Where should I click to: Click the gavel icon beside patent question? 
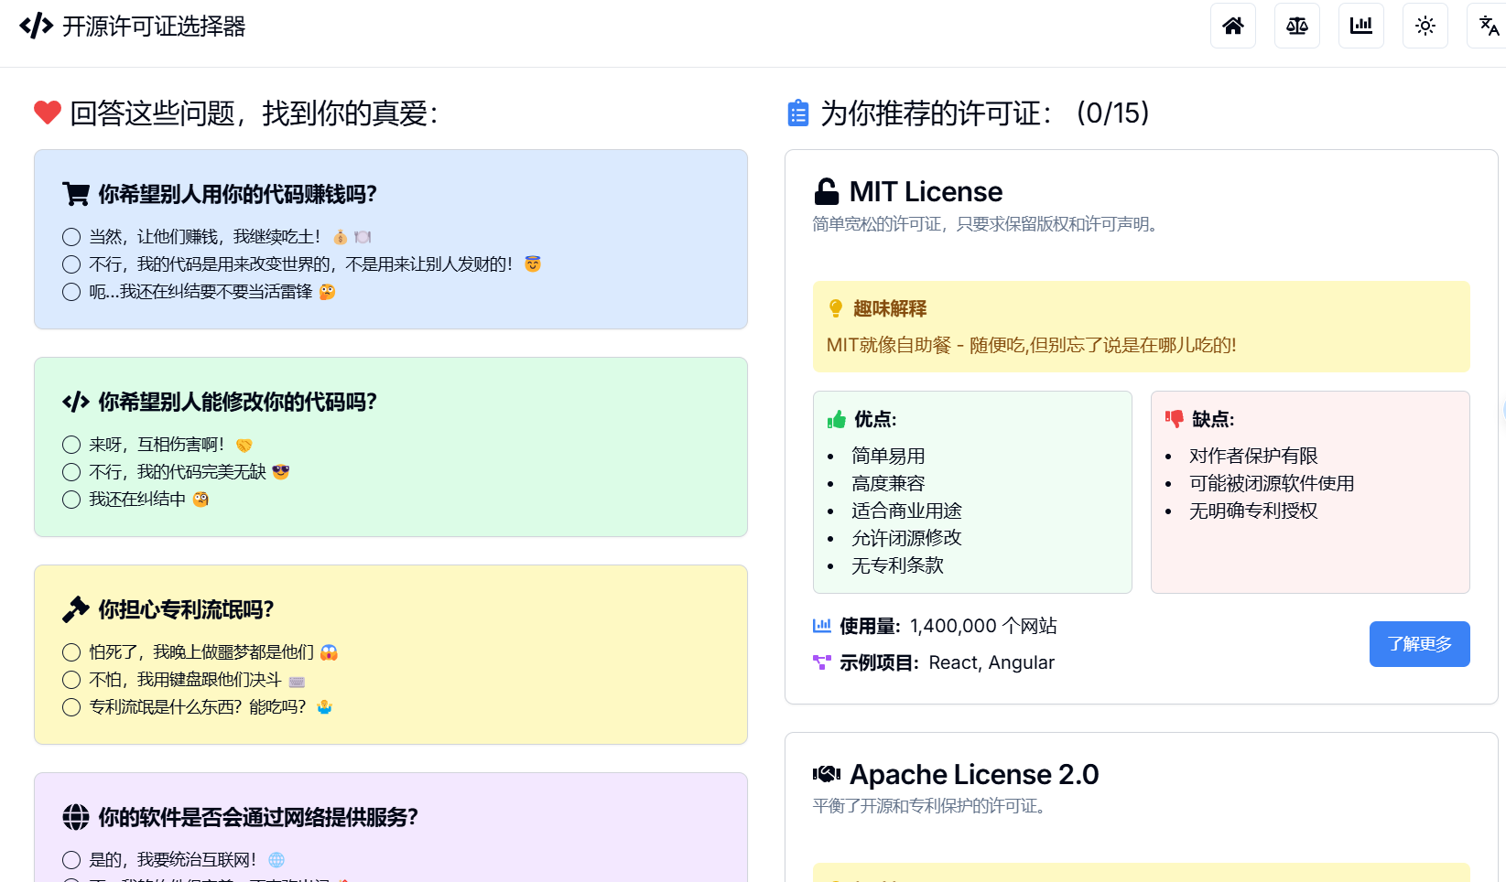(76, 609)
